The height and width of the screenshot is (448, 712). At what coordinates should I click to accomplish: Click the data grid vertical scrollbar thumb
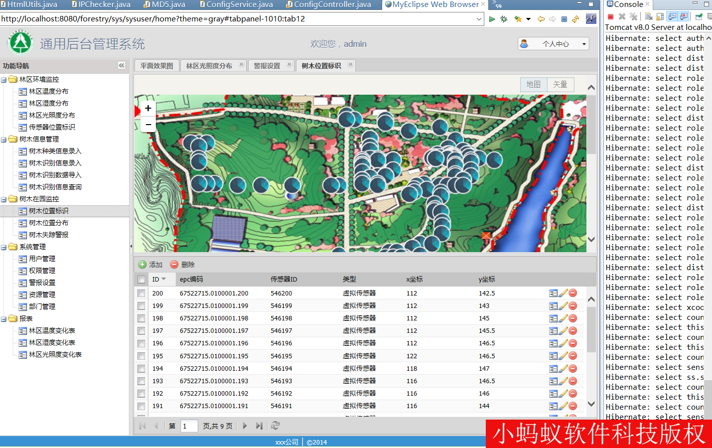[591, 330]
